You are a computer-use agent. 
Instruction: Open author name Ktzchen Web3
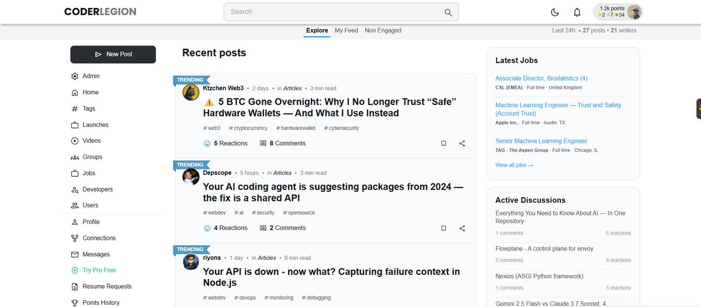coord(223,89)
